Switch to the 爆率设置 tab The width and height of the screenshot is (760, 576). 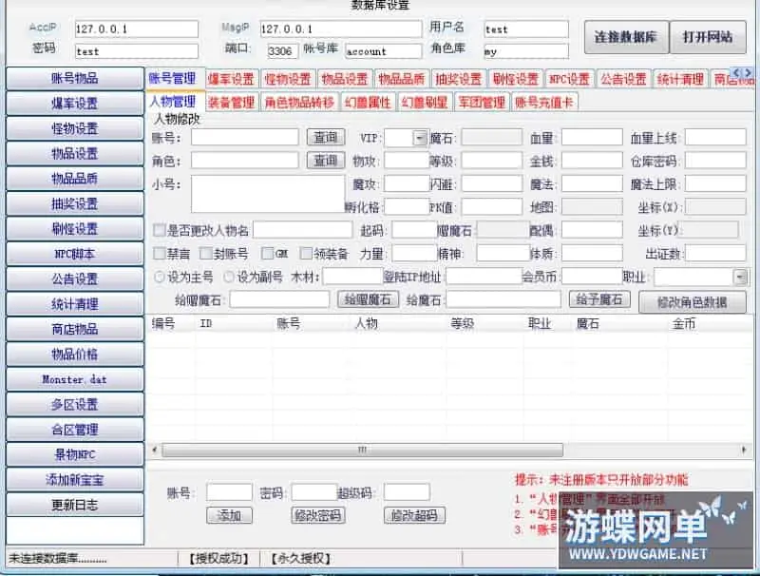pos(231,79)
